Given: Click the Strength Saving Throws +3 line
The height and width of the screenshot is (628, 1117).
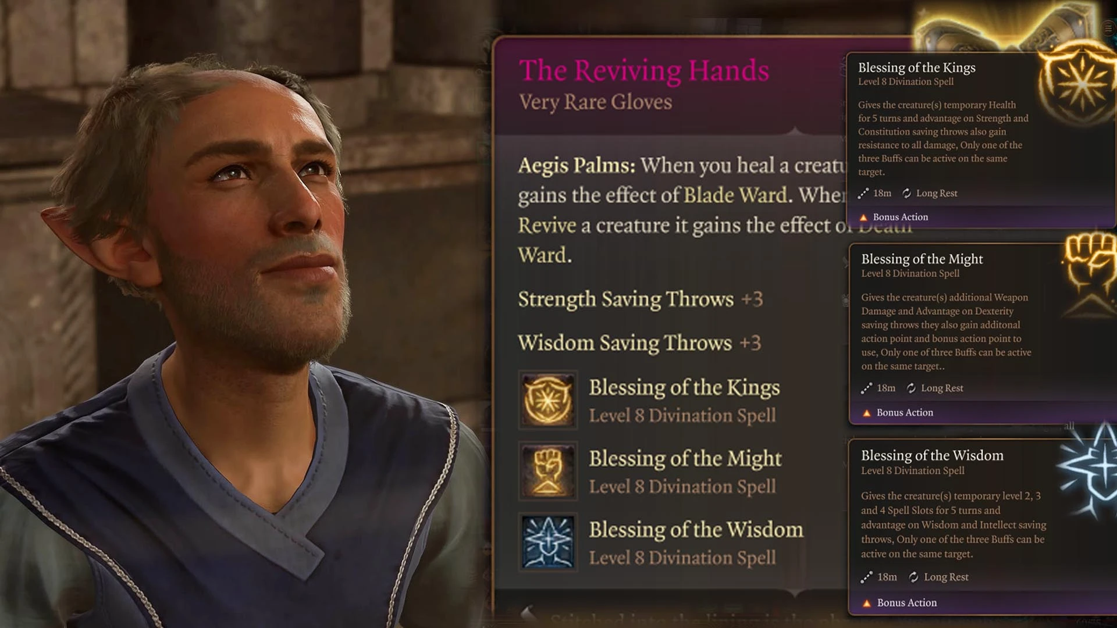Looking at the screenshot, I should [x=640, y=299].
